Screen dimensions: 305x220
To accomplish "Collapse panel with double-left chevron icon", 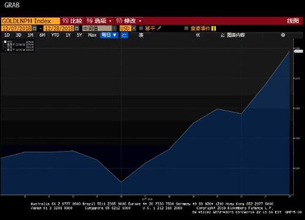I will [198, 35].
